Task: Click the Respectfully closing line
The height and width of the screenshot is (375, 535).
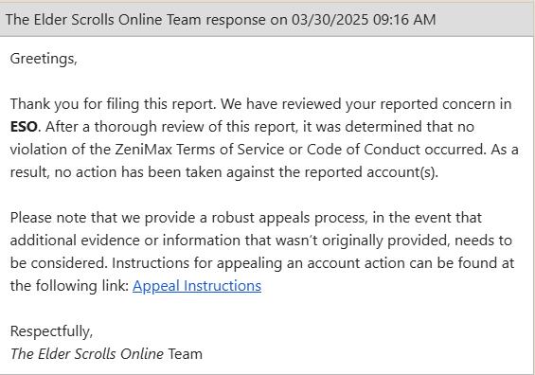Action: (x=51, y=331)
